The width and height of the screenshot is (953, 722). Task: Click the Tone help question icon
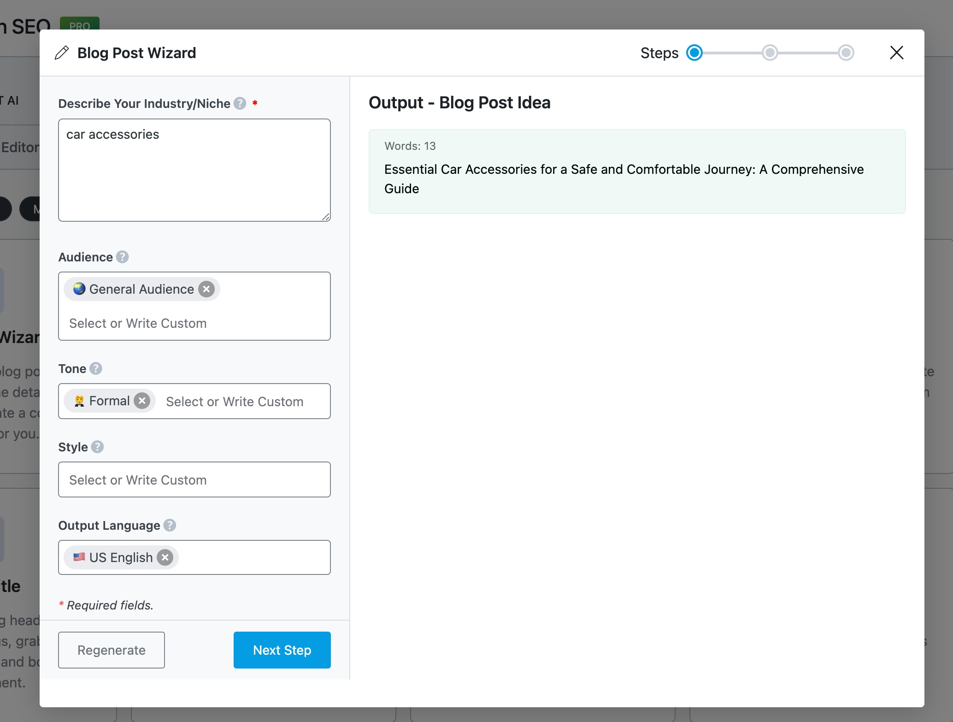click(95, 368)
